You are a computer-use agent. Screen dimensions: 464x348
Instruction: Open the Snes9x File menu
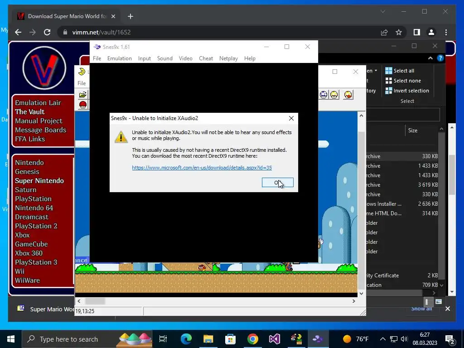[x=97, y=58]
